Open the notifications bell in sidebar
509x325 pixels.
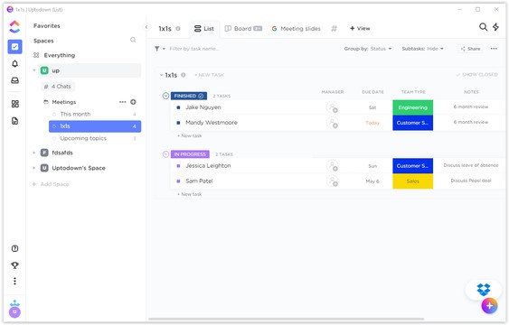15,64
